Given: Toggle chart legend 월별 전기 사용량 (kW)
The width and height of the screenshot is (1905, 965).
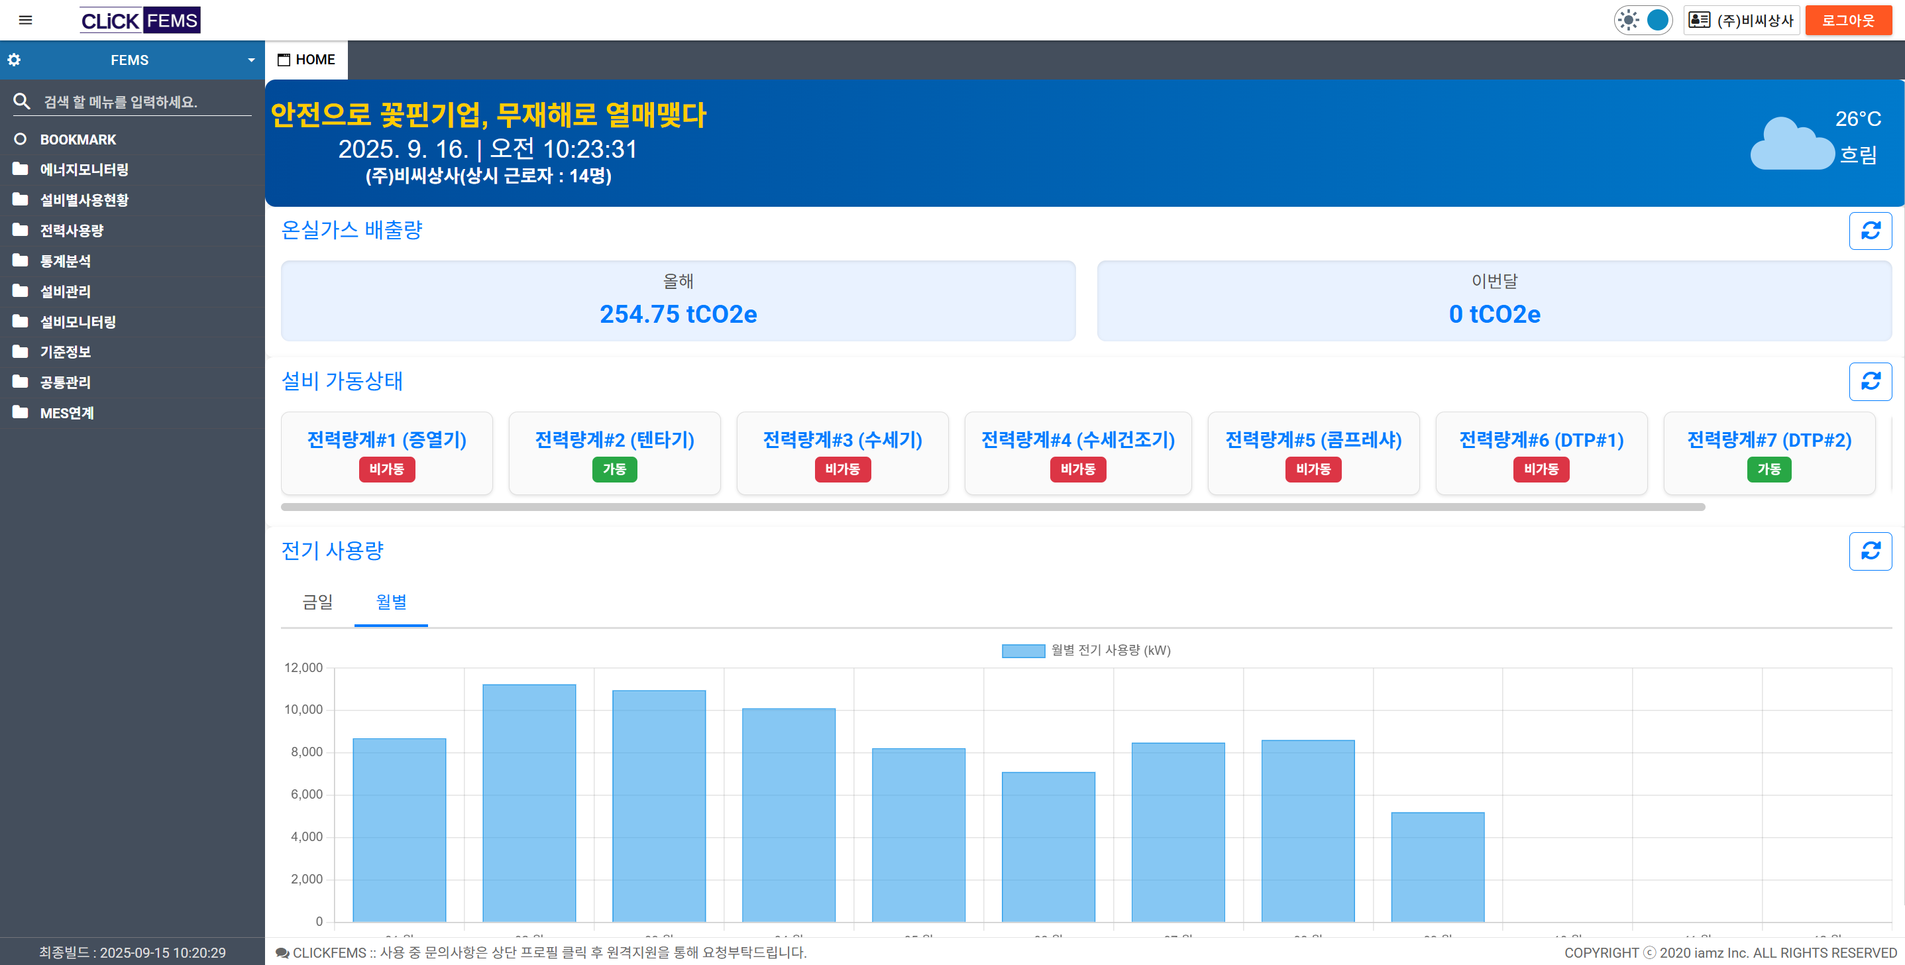Looking at the screenshot, I should click(1085, 650).
